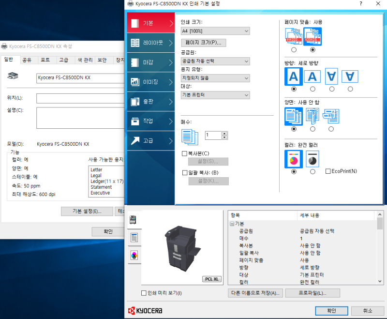Select the collate on radio button
This screenshot has width=387, height=319.
(x=313, y=50)
